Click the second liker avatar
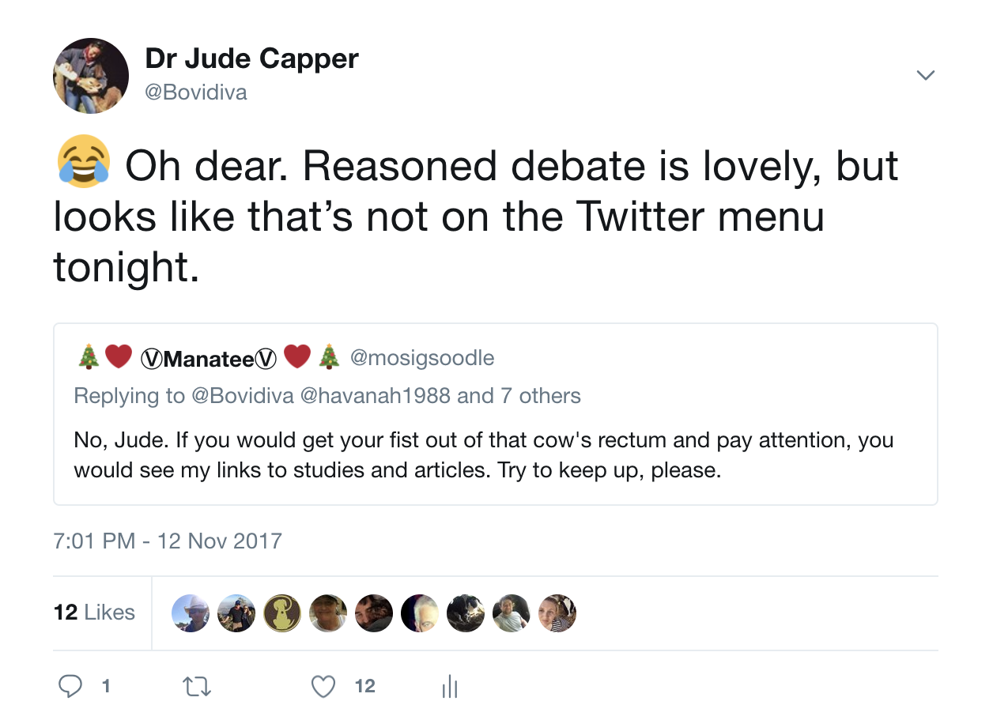Viewport: 993px width, 720px height. point(236,613)
